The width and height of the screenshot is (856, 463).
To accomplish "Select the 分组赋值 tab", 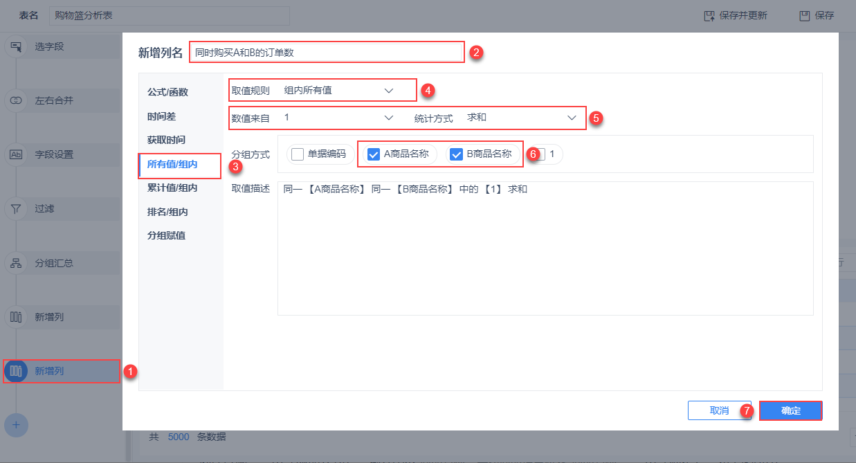I will [x=166, y=235].
